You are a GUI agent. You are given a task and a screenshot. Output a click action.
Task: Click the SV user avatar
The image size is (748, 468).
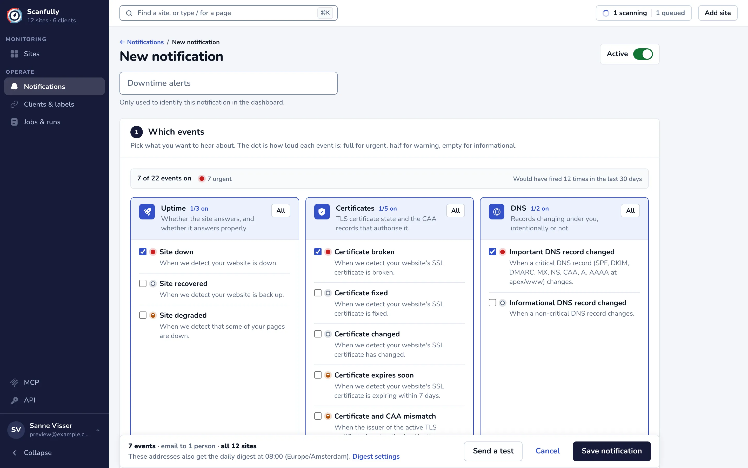click(x=16, y=430)
